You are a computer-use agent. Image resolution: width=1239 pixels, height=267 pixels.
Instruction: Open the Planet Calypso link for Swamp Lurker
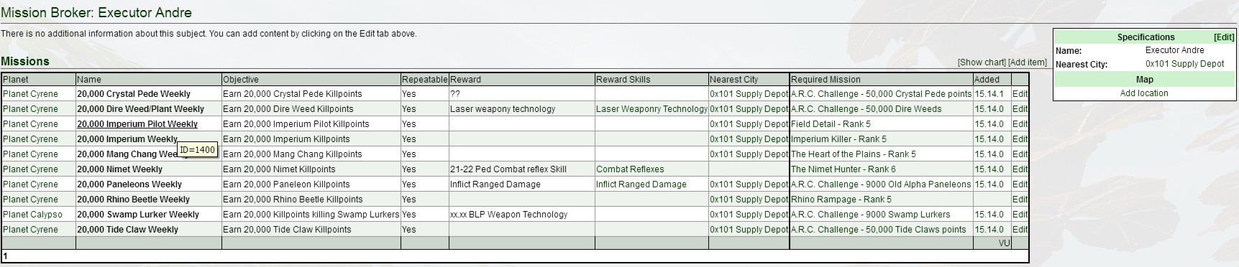[x=32, y=215]
